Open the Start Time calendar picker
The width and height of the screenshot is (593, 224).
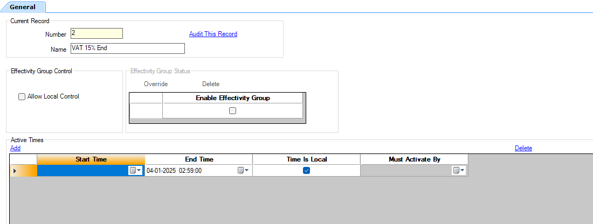(135, 171)
